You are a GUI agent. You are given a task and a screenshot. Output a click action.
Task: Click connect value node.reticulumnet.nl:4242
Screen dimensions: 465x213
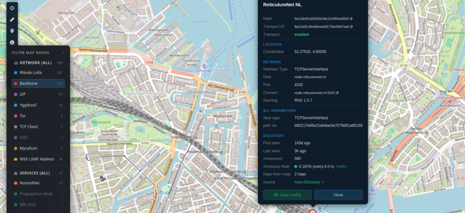[x=314, y=93]
